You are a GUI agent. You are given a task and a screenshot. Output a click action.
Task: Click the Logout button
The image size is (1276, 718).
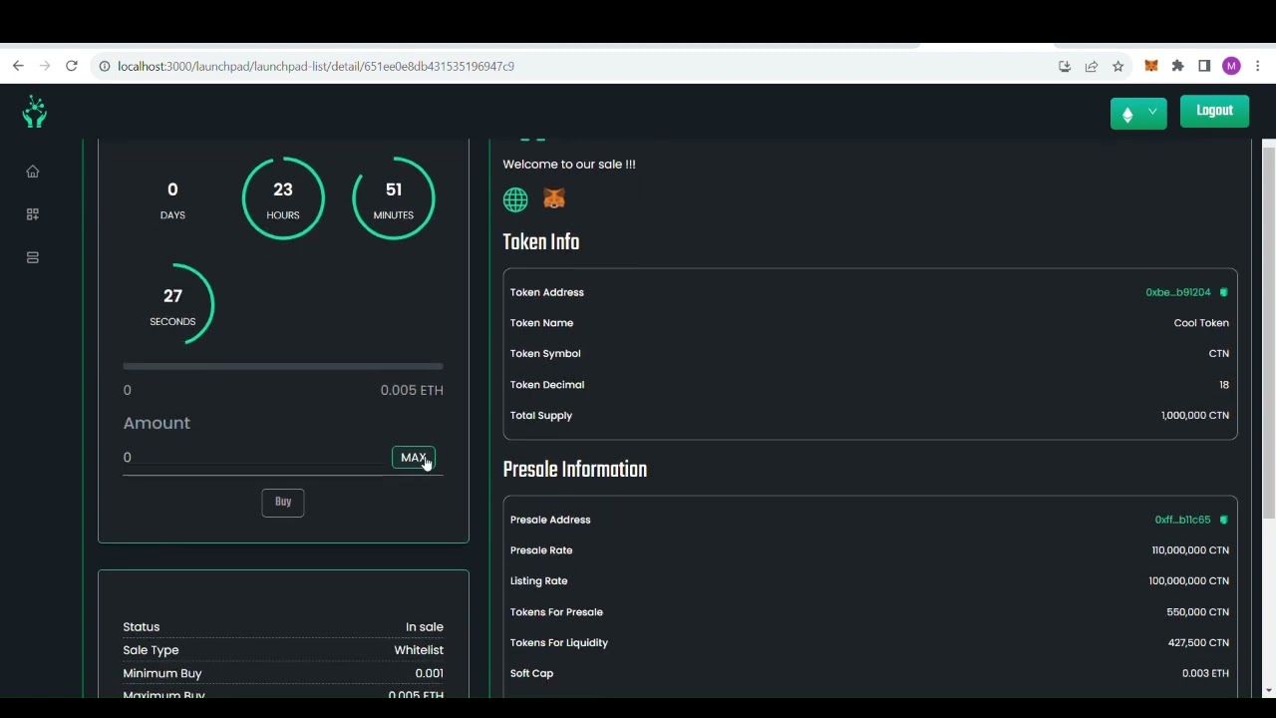[1214, 111]
